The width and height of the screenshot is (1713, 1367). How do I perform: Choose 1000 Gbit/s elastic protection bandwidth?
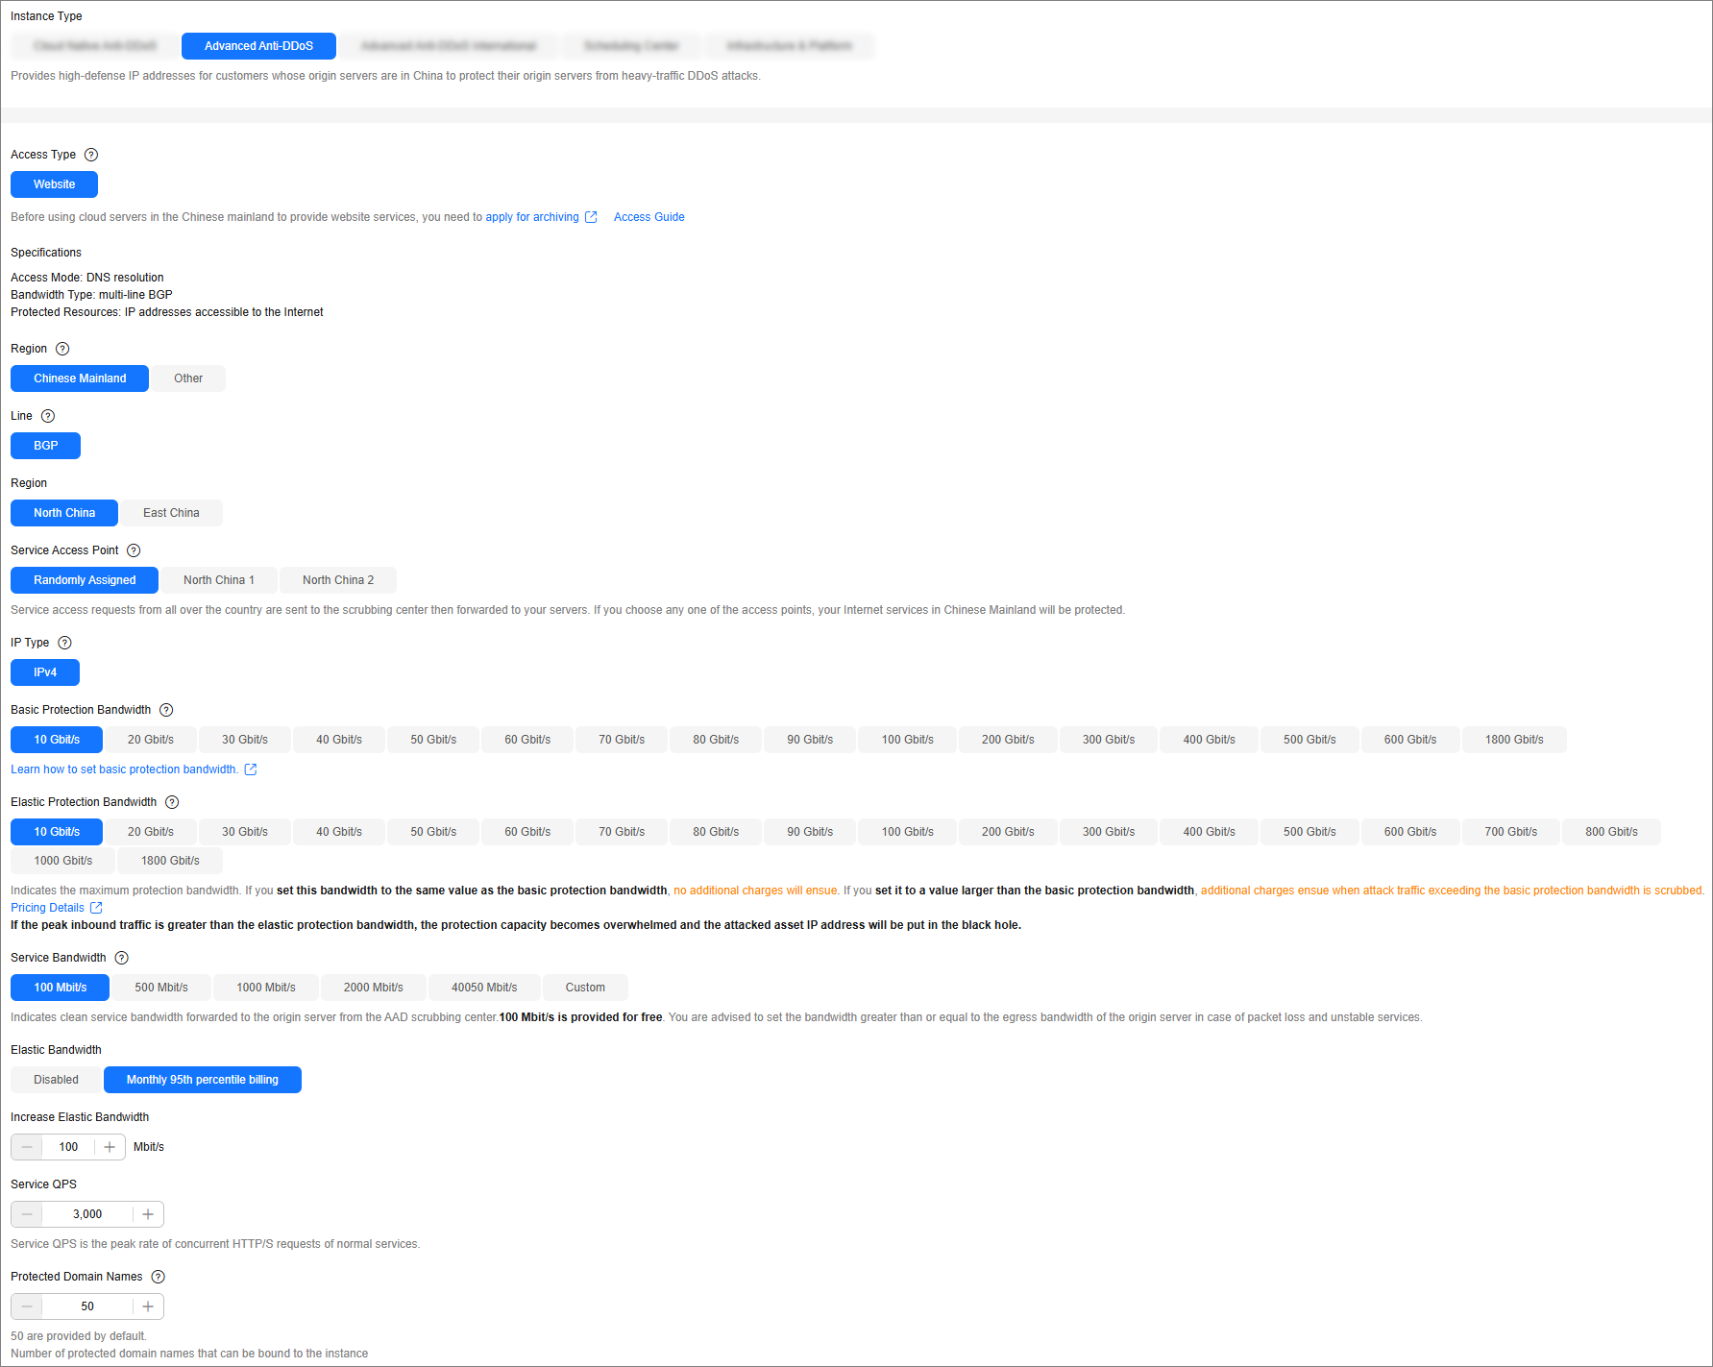point(63,861)
